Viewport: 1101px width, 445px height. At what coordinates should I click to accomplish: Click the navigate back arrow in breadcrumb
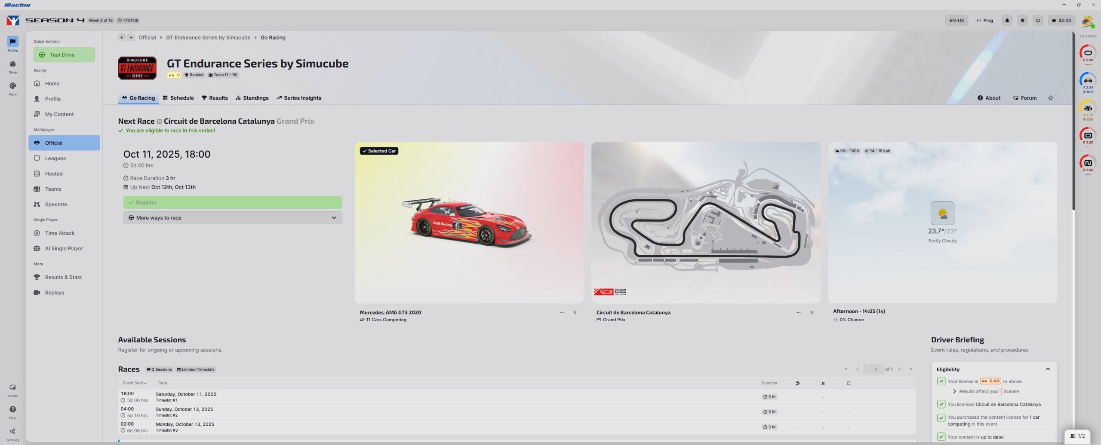[x=122, y=37]
